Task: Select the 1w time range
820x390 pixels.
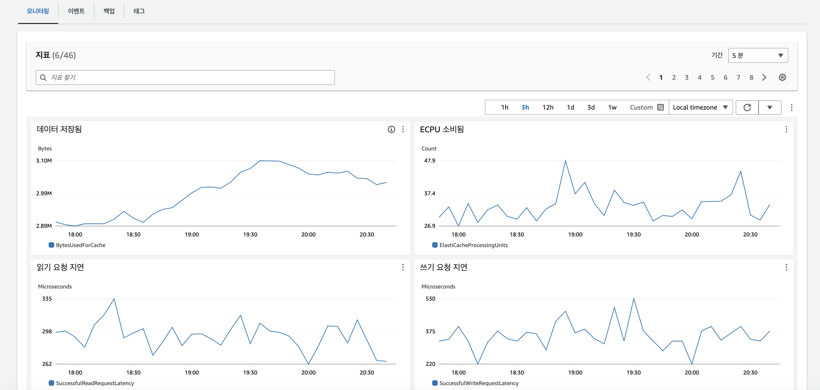Action: point(612,107)
